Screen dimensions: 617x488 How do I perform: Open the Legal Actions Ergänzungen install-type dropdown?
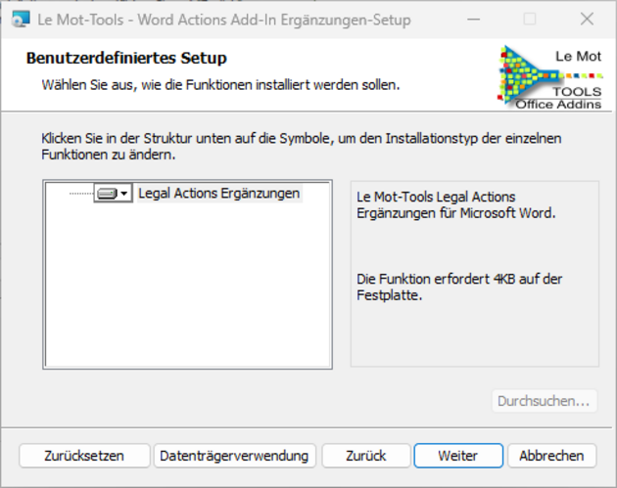[x=113, y=194]
